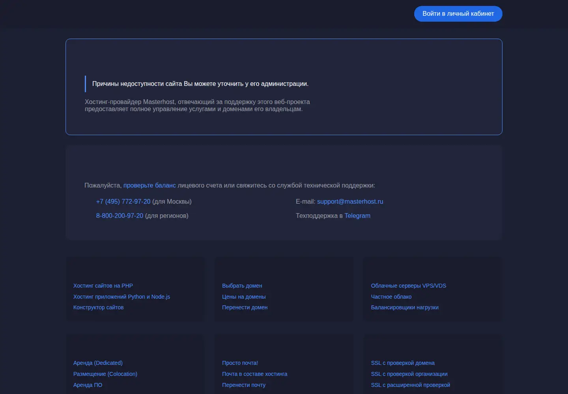The image size is (568, 394).
Task: Open SSL с проверкой домена link
Action: coord(403,363)
